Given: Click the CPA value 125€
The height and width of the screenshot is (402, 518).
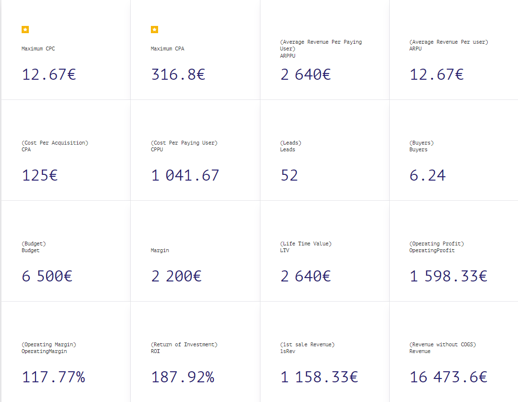Looking at the screenshot, I should click(x=40, y=175).
